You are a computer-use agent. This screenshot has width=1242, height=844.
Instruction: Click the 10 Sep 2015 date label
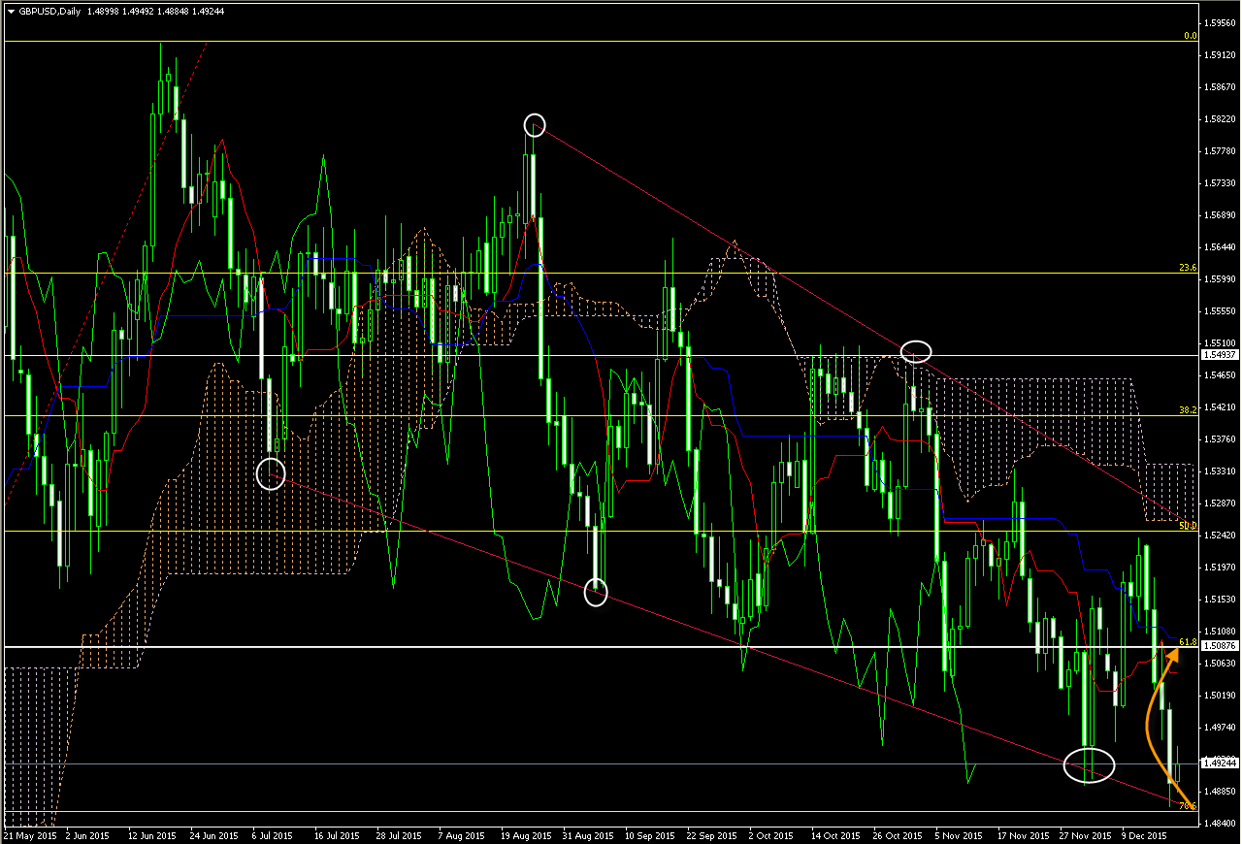coord(649,834)
